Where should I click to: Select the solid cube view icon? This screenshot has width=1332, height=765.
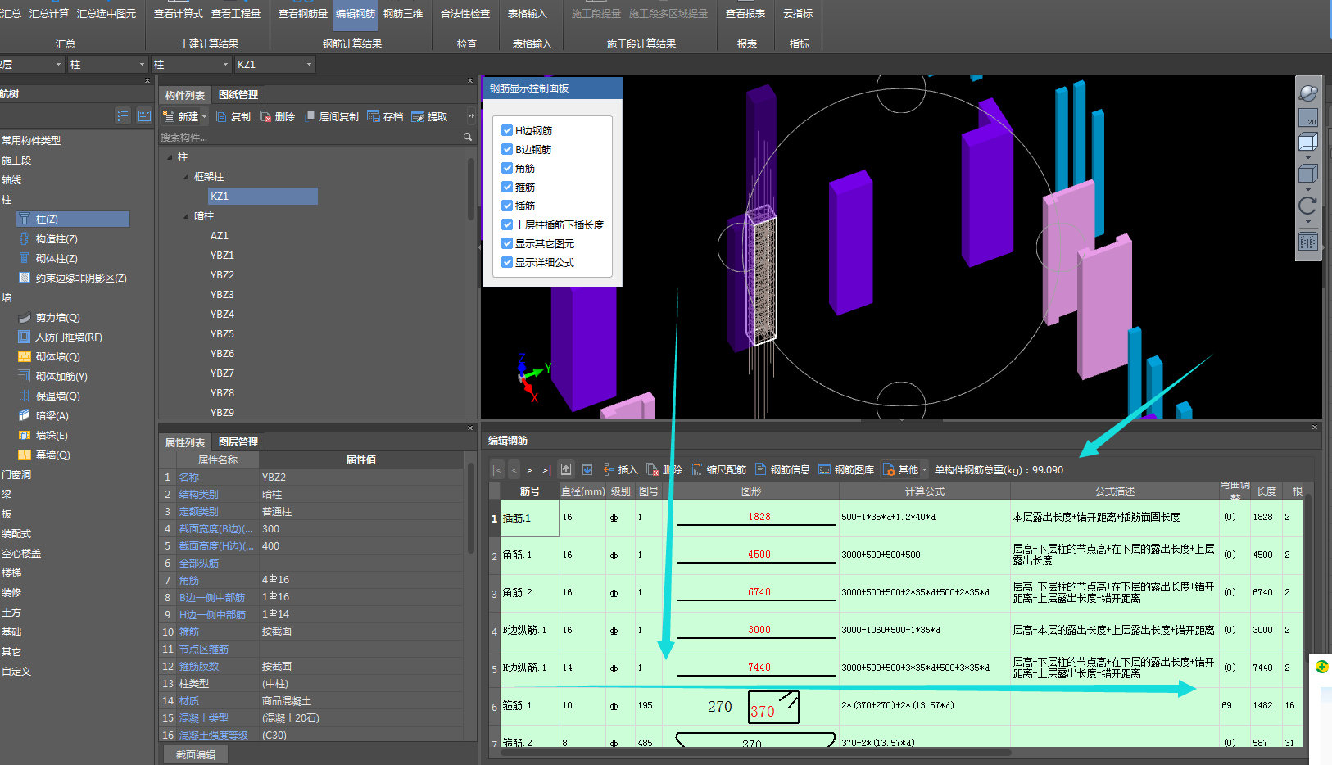click(x=1308, y=173)
